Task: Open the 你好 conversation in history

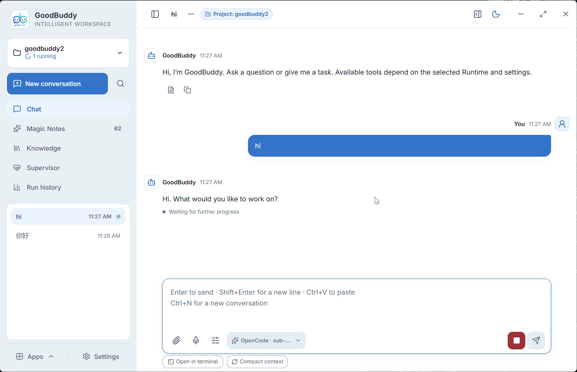Action: 68,236
